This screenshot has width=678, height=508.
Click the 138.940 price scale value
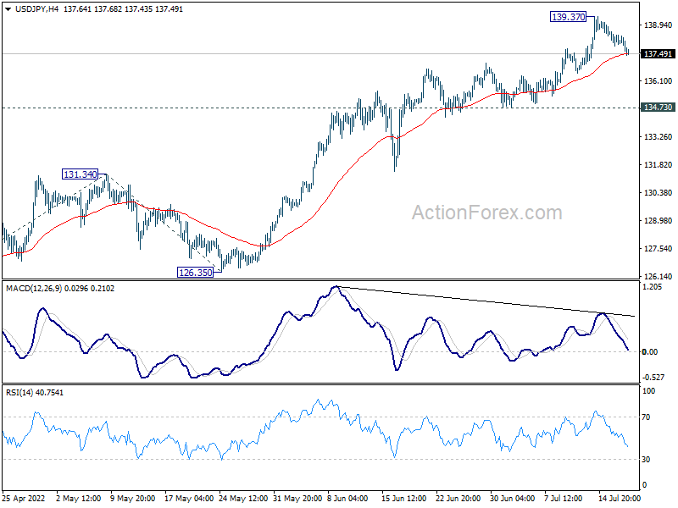[x=659, y=25]
